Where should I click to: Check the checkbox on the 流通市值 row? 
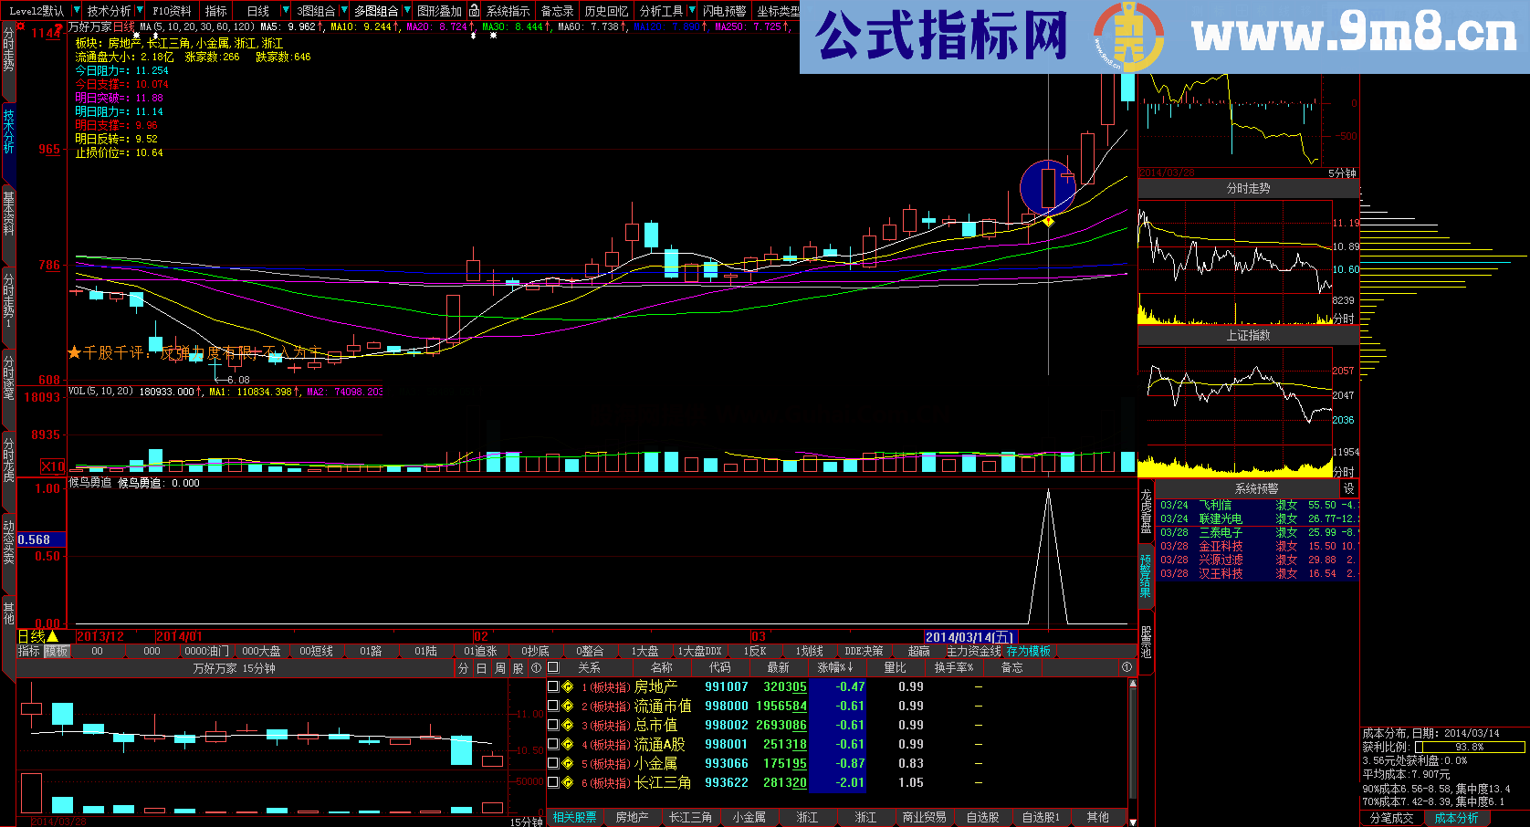coord(552,706)
